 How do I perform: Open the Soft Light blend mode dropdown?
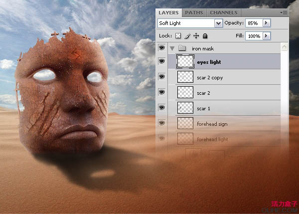218,23
